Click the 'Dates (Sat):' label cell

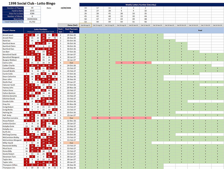(69, 25)
